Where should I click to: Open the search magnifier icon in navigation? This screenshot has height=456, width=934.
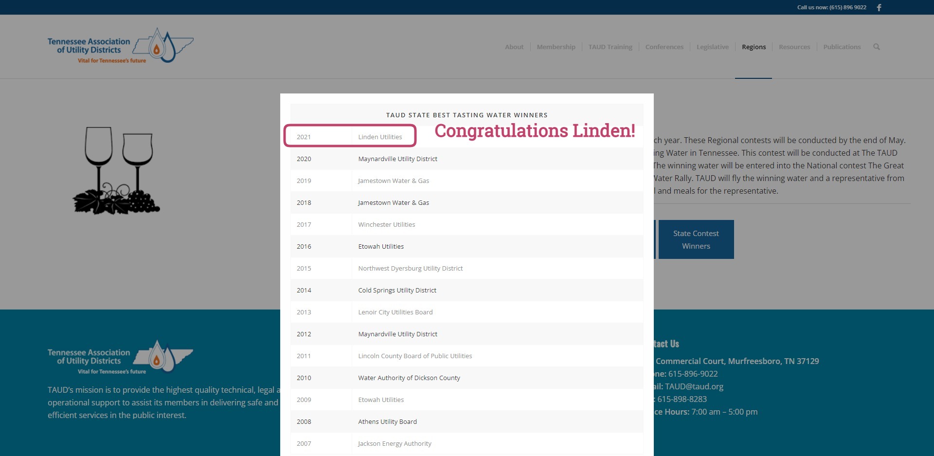[x=877, y=47]
